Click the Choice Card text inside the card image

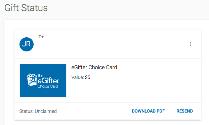click(48, 86)
